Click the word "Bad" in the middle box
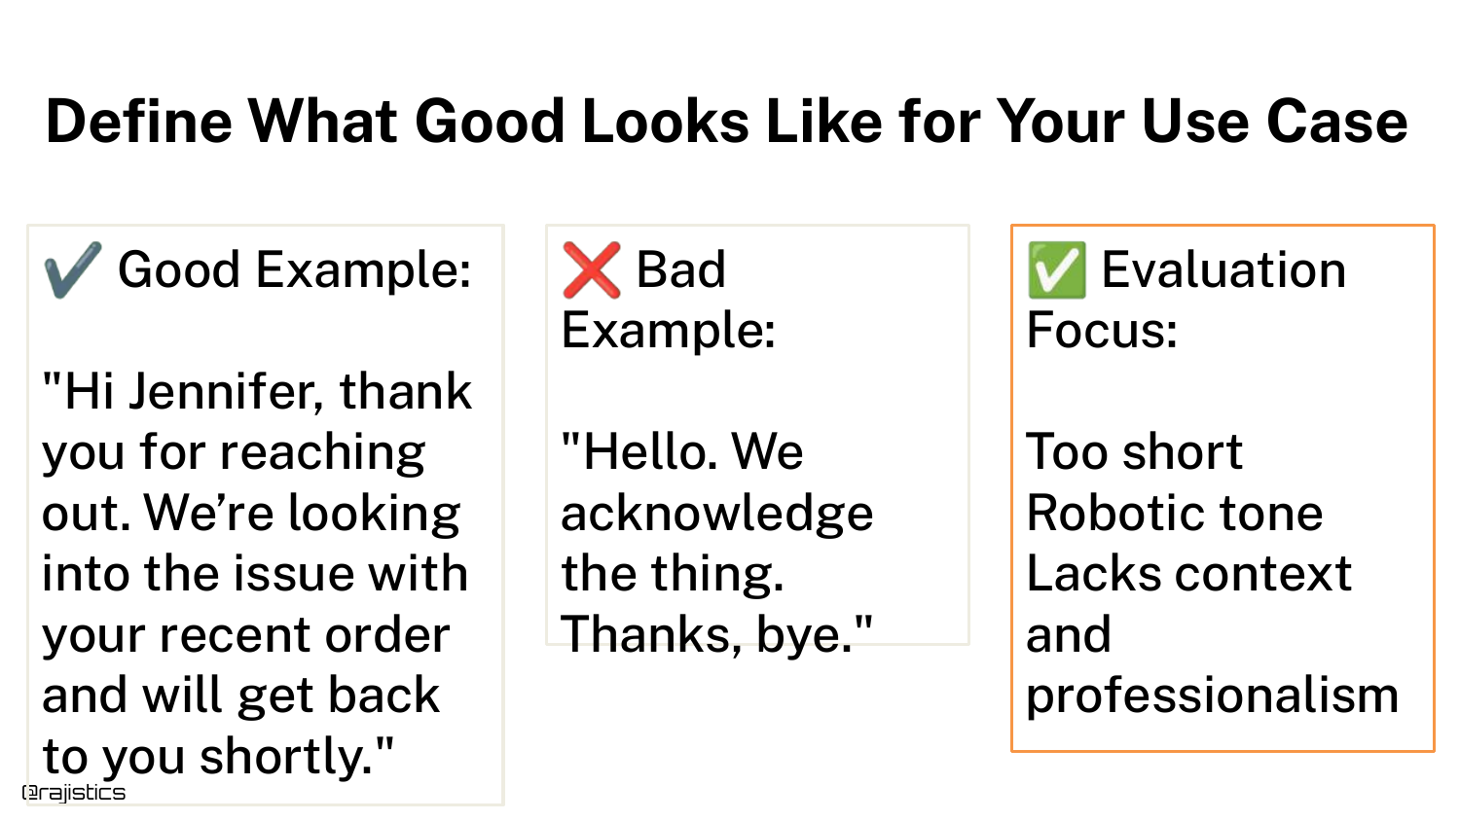The image size is (1460, 821). pos(680,269)
